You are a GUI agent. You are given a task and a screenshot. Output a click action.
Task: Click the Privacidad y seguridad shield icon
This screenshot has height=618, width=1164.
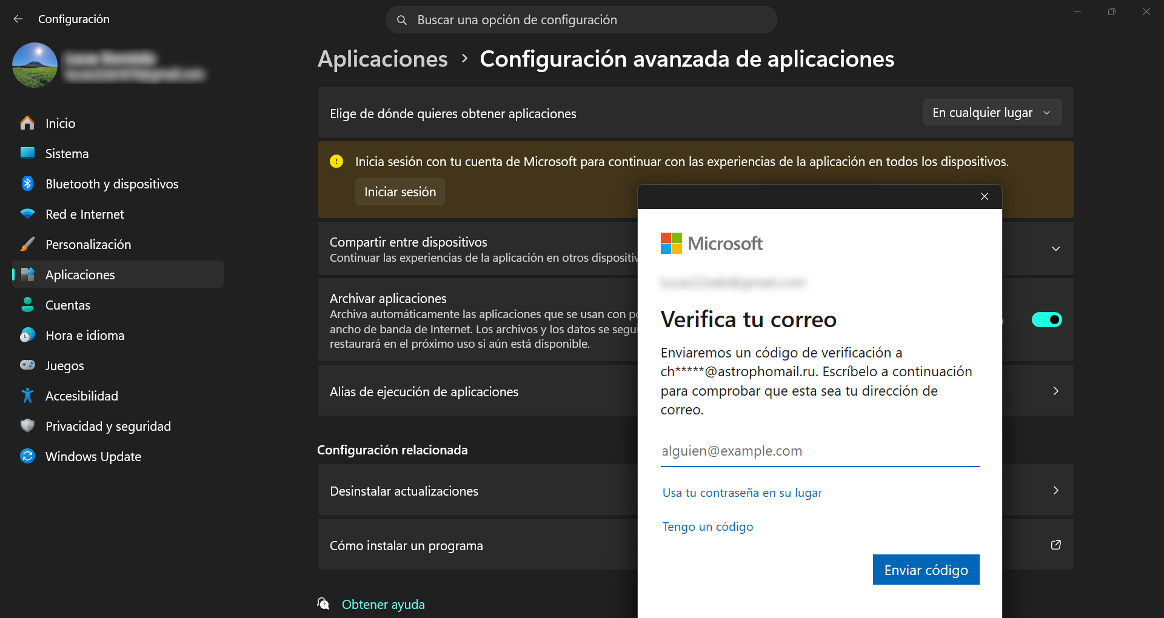click(27, 426)
